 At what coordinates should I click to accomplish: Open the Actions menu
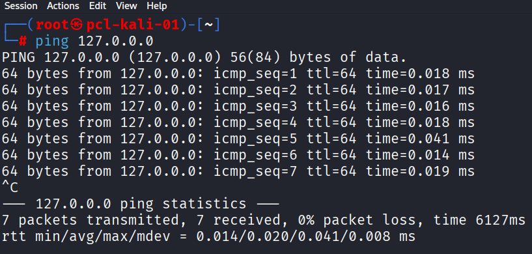coord(63,6)
